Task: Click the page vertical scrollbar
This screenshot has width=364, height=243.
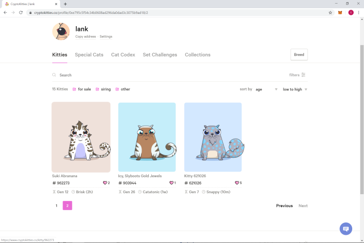Action: tap(361, 120)
